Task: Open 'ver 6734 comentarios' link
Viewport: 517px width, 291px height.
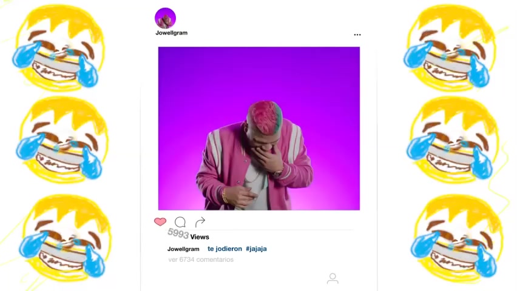Action: [x=201, y=259]
